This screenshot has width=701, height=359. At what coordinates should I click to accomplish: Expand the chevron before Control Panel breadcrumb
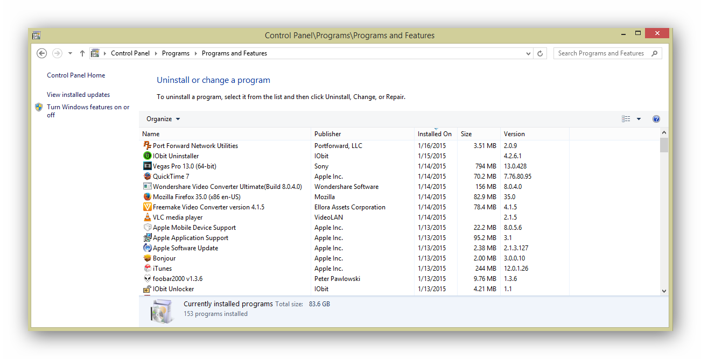[105, 53]
